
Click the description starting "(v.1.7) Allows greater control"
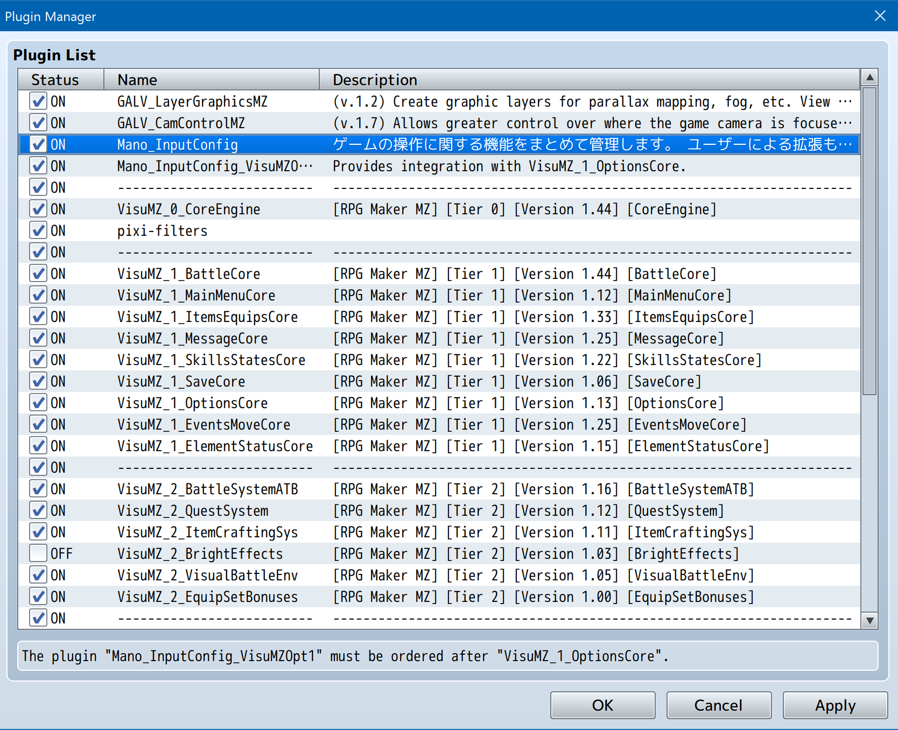pyautogui.click(x=592, y=123)
